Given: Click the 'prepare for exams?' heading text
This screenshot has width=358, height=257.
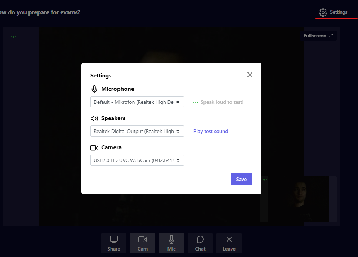Looking at the screenshot, I should point(54,13).
